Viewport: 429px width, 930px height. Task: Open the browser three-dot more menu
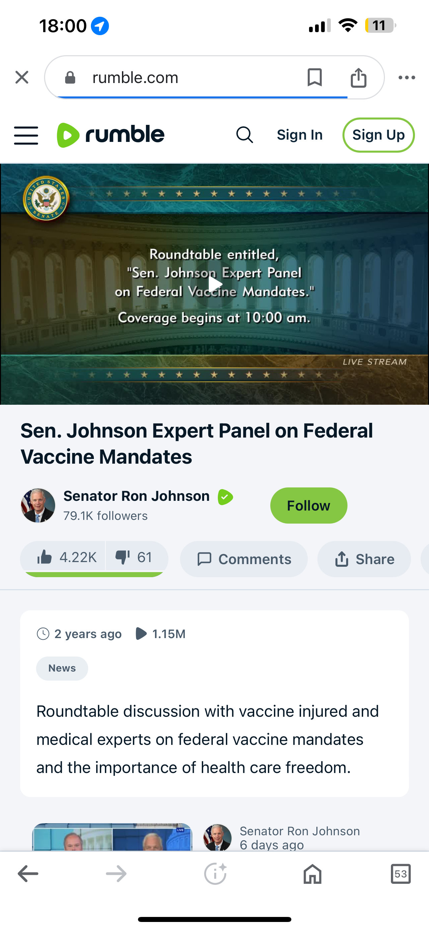407,77
